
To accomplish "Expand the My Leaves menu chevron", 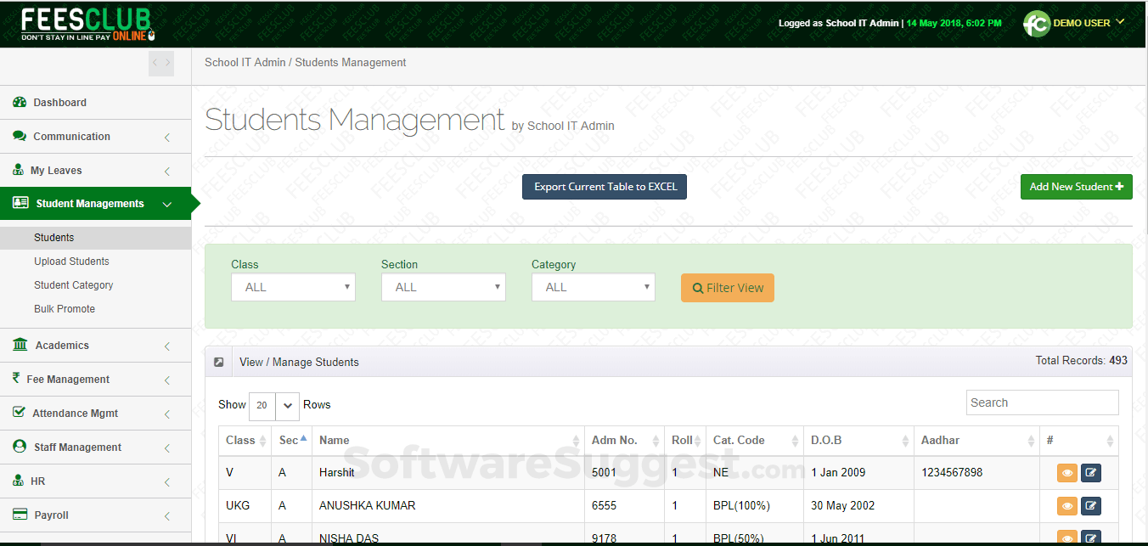I will pos(166,171).
